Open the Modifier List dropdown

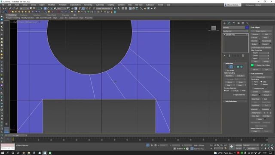coord(235,31)
